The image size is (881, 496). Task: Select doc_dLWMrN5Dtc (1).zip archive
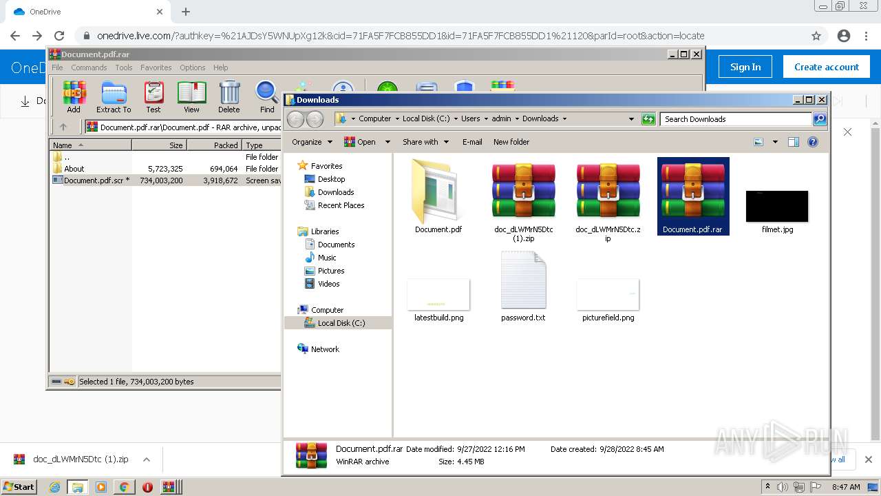coord(523,200)
